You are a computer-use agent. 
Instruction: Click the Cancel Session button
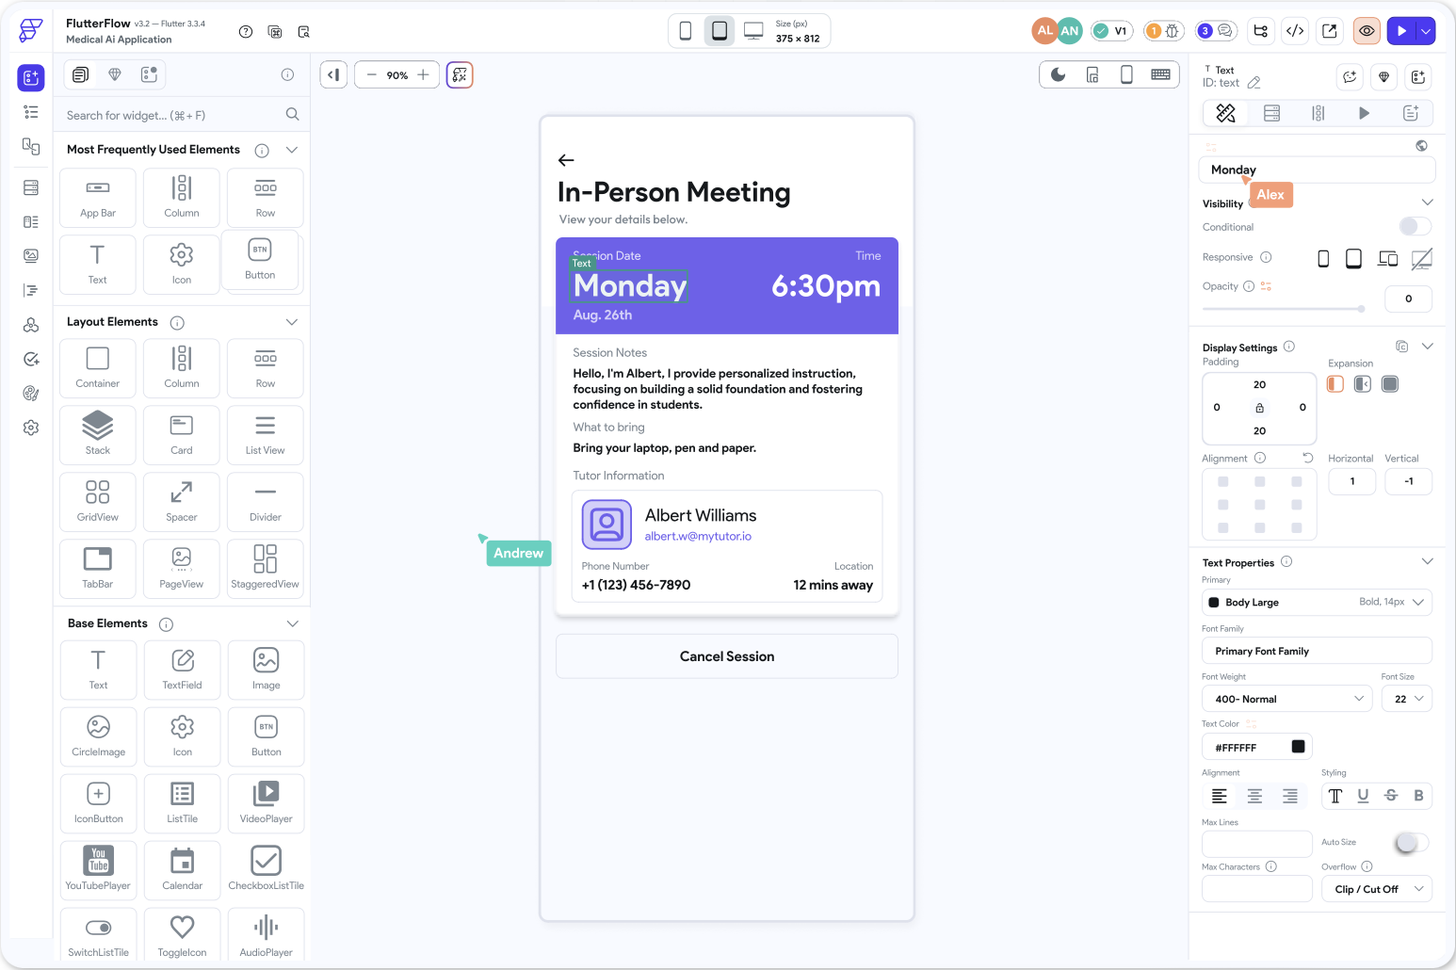[x=727, y=656]
